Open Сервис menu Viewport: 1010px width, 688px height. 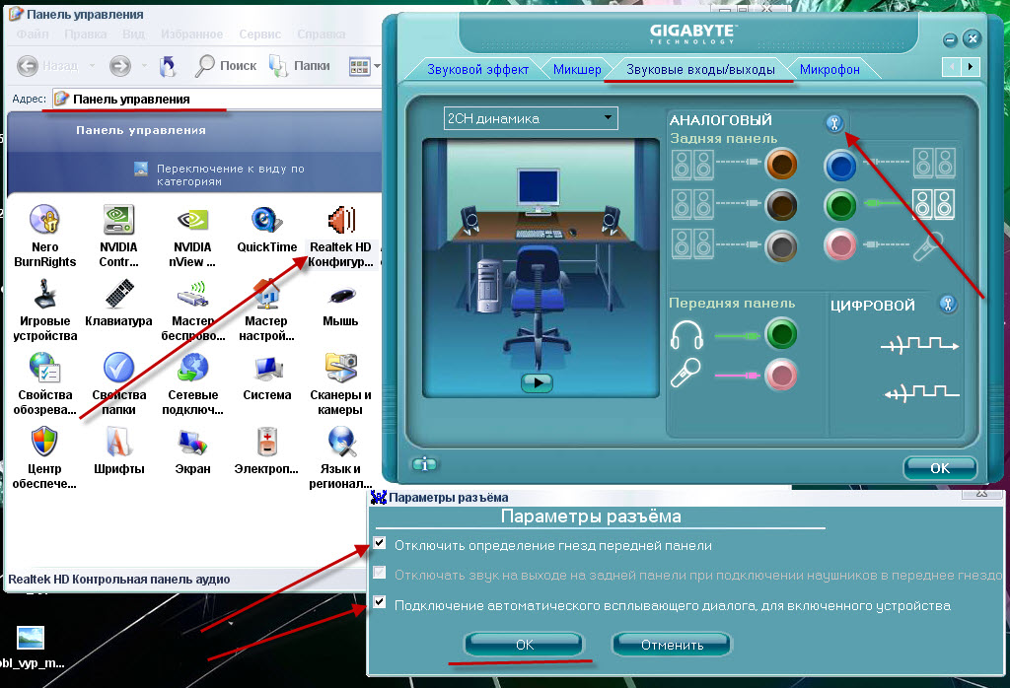(x=259, y=34)
